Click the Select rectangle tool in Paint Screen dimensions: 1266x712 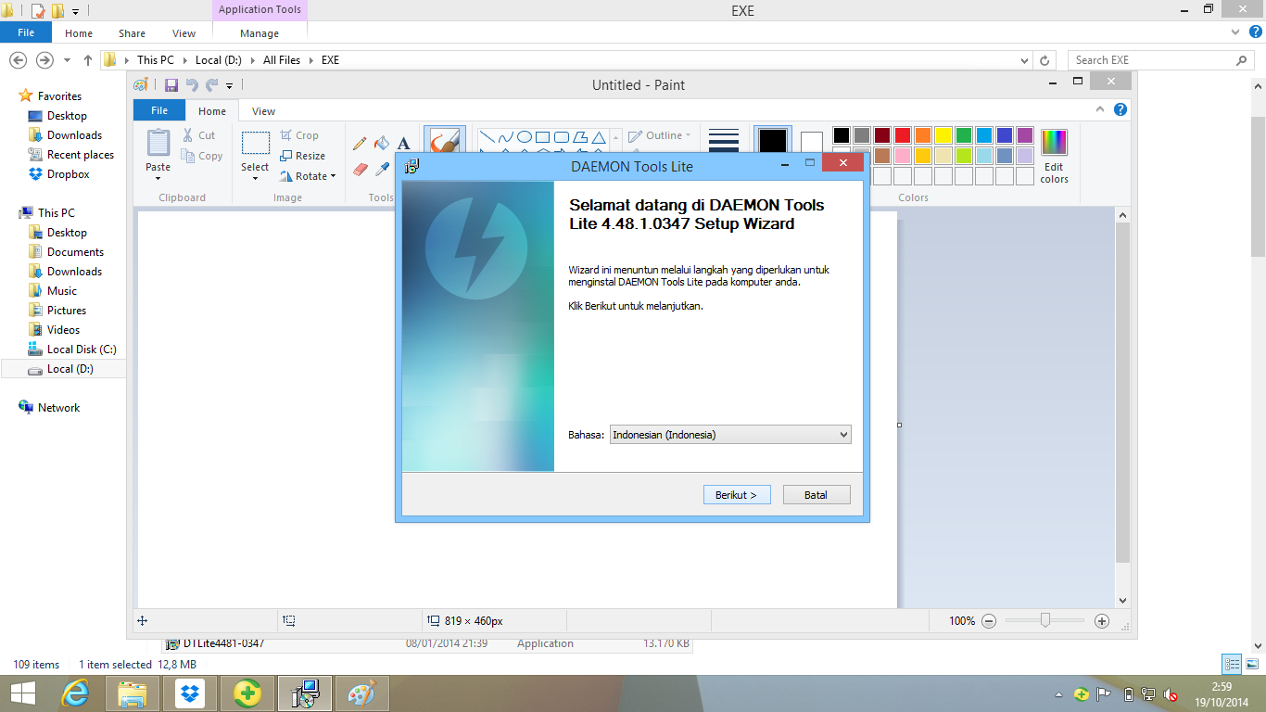[x=256, y=143]
